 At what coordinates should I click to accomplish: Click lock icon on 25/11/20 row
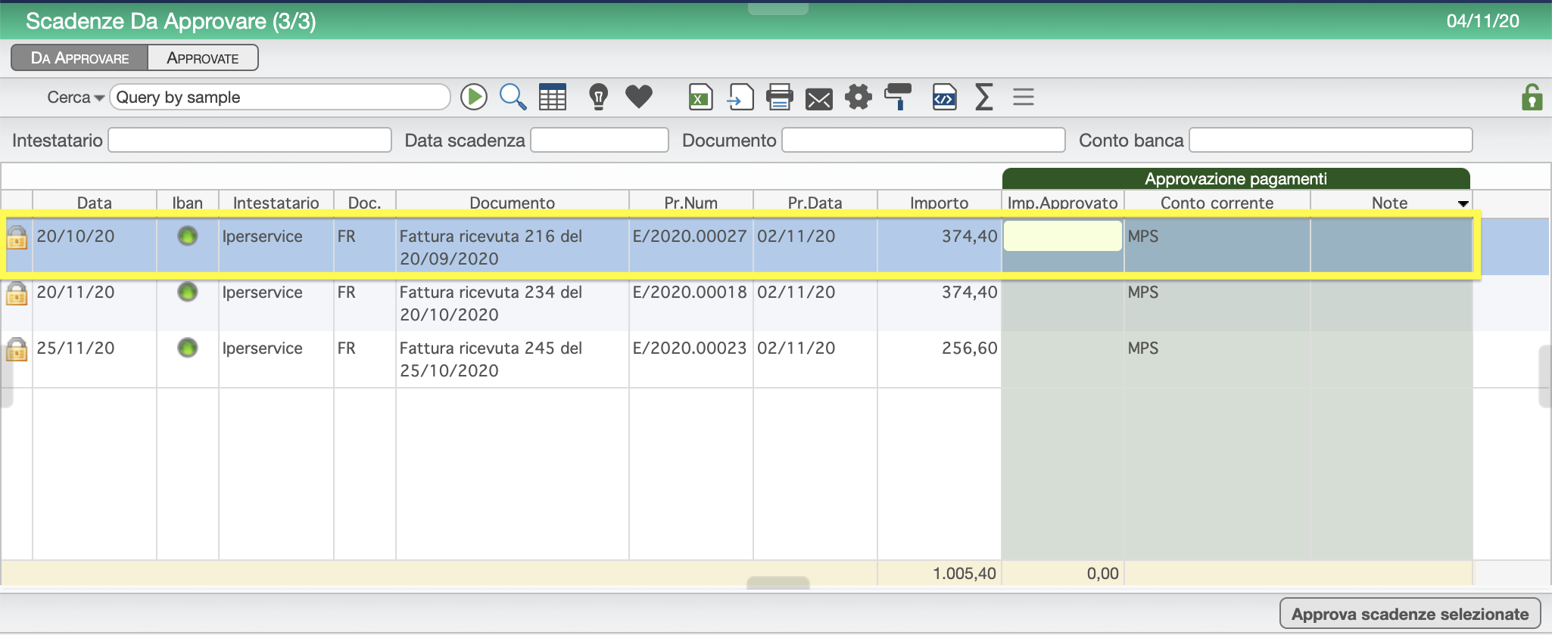pos(17,348)
